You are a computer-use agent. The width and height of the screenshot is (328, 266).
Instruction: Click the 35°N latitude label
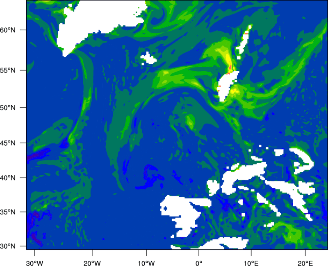pos(8,212)
